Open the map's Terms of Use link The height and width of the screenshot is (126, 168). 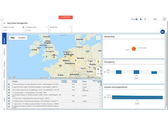pos(98,78)
